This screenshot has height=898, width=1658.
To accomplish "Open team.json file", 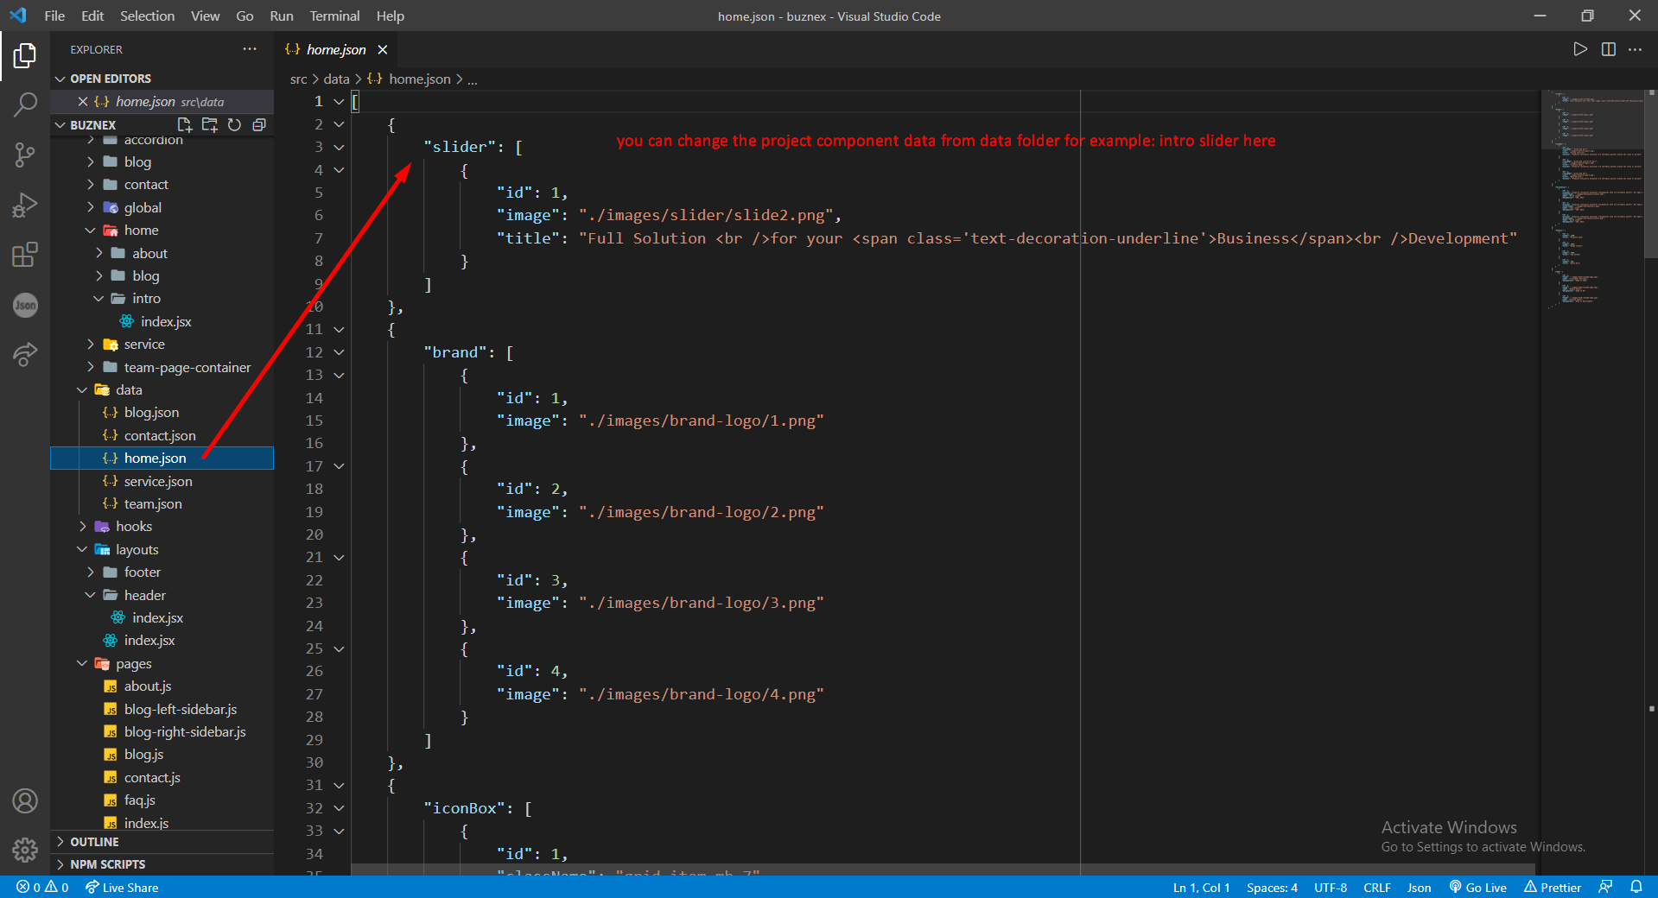I will pos(162,504).
